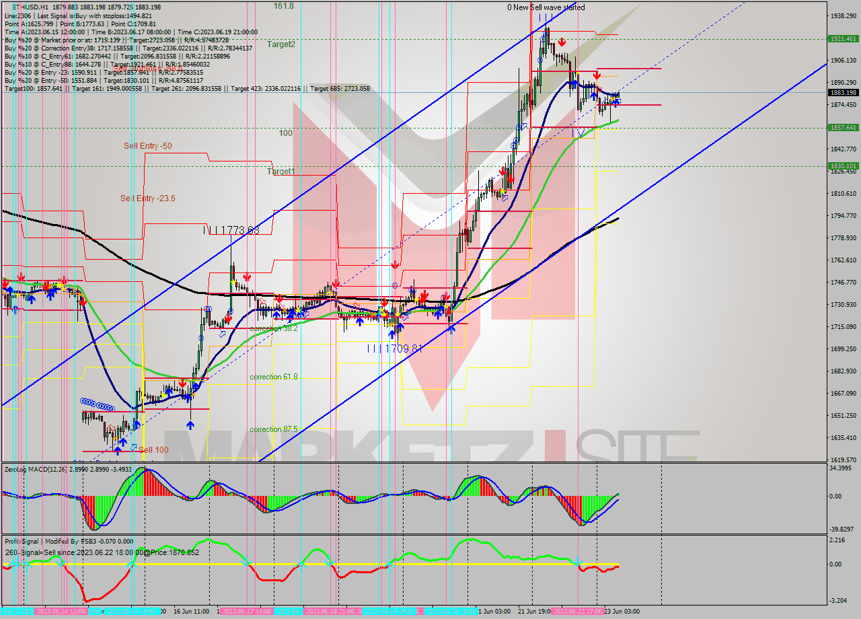The image size is (861, 619).
Task: Click the green price tag 1921.461
Action: 843,39
